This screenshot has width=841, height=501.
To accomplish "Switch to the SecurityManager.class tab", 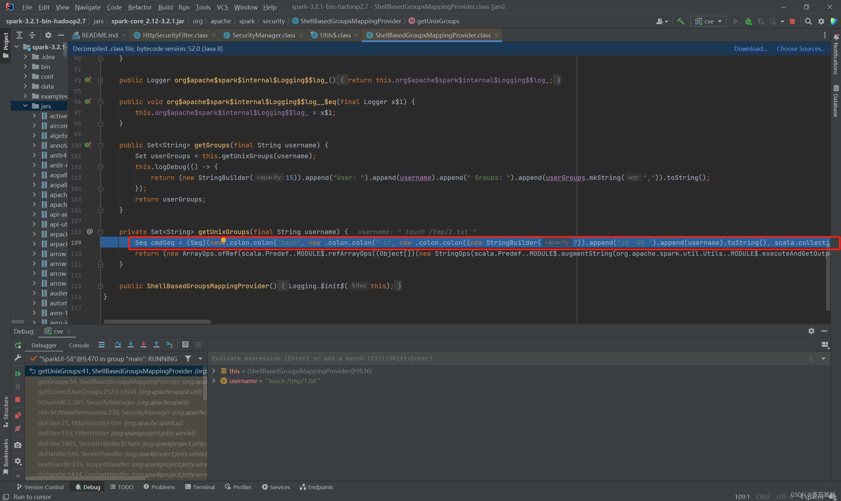I will [x=263, y=35].
